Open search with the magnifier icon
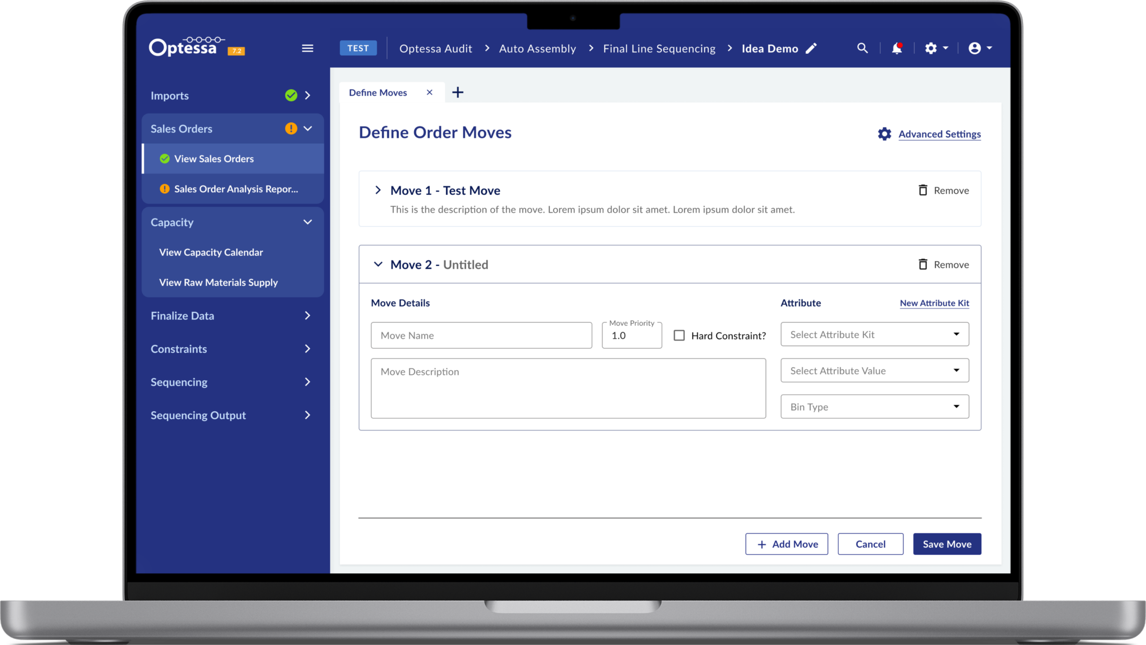 862,48
